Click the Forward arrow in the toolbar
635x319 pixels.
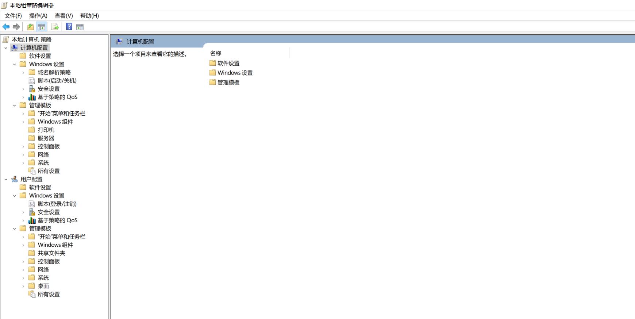(x=16, y=27)
